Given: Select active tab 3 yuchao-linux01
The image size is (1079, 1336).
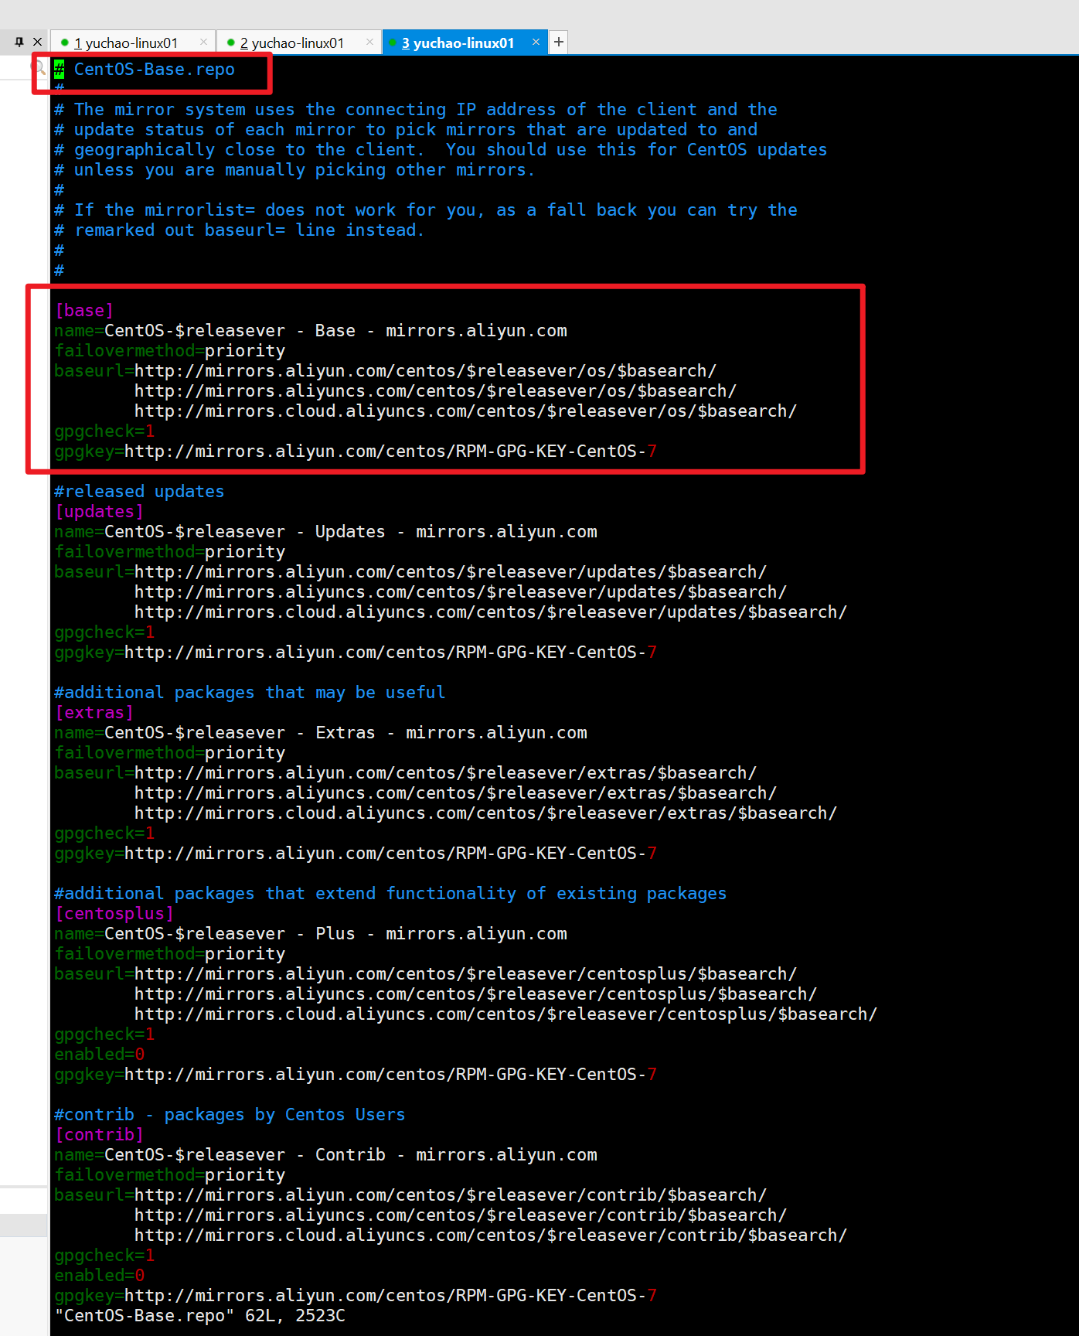Looking at the screenshot, I should click(458, 43).
